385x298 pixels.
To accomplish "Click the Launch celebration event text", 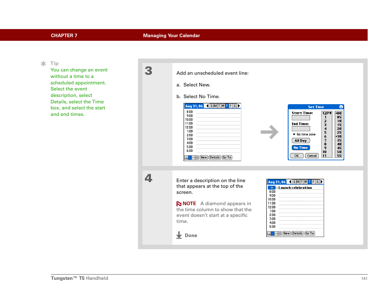I will click(x=295, y=188).
